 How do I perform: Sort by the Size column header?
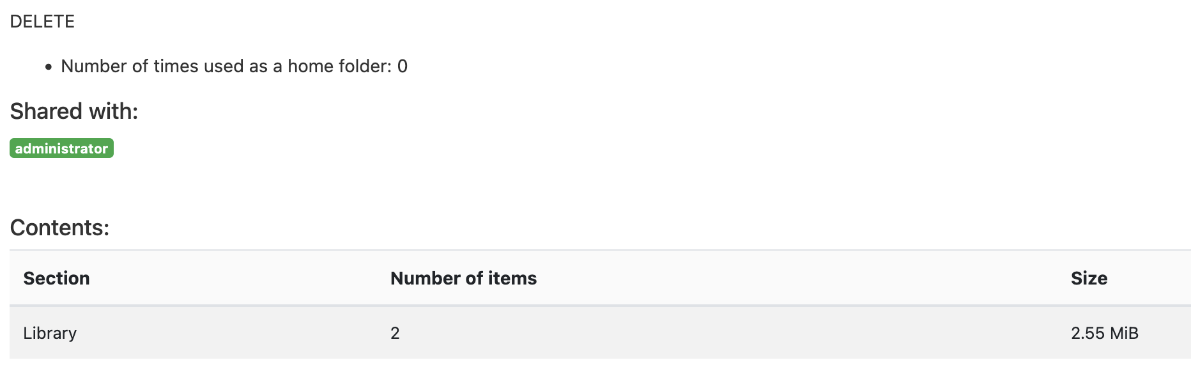(1089, 278)
